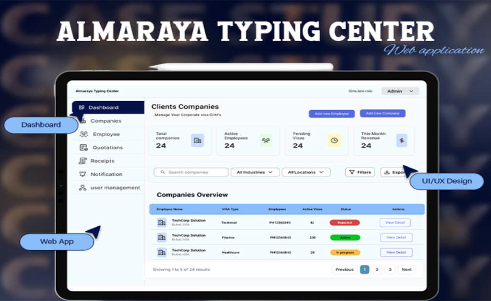Click the Quotations sidebar icon

pyautogui.click(x=84, y=148)
